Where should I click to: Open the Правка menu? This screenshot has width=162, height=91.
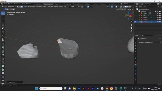[x=10, y=4]
